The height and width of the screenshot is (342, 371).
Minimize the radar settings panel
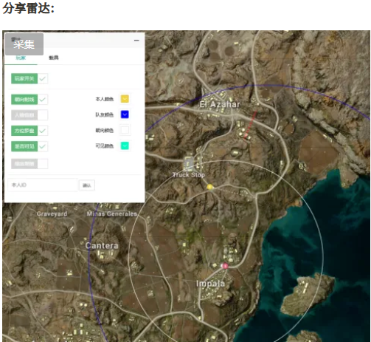coord(136,40)
